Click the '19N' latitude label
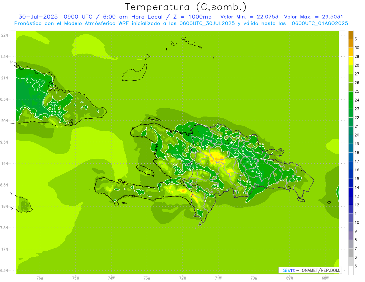365x282 pixels. tap(5, 164)
